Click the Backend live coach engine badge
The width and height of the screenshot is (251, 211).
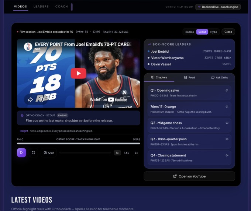click(x=218, y=7)
